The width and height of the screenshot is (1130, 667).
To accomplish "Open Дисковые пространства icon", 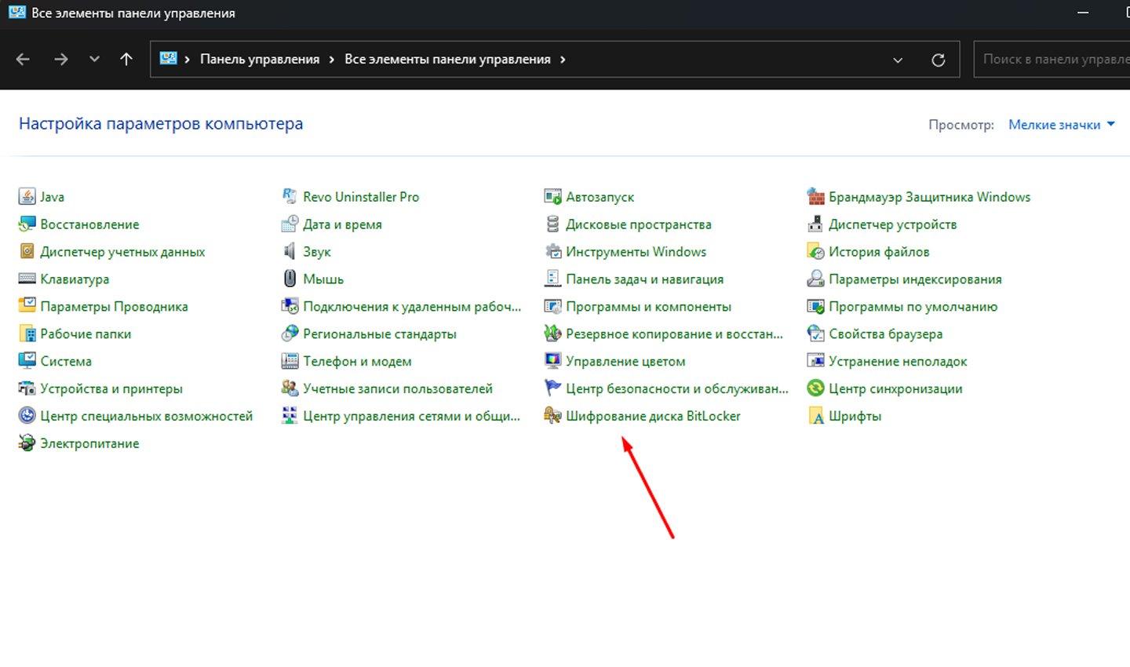I will 552,224.
